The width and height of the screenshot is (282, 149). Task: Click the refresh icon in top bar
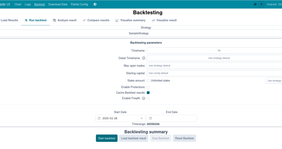pos(261,4)
